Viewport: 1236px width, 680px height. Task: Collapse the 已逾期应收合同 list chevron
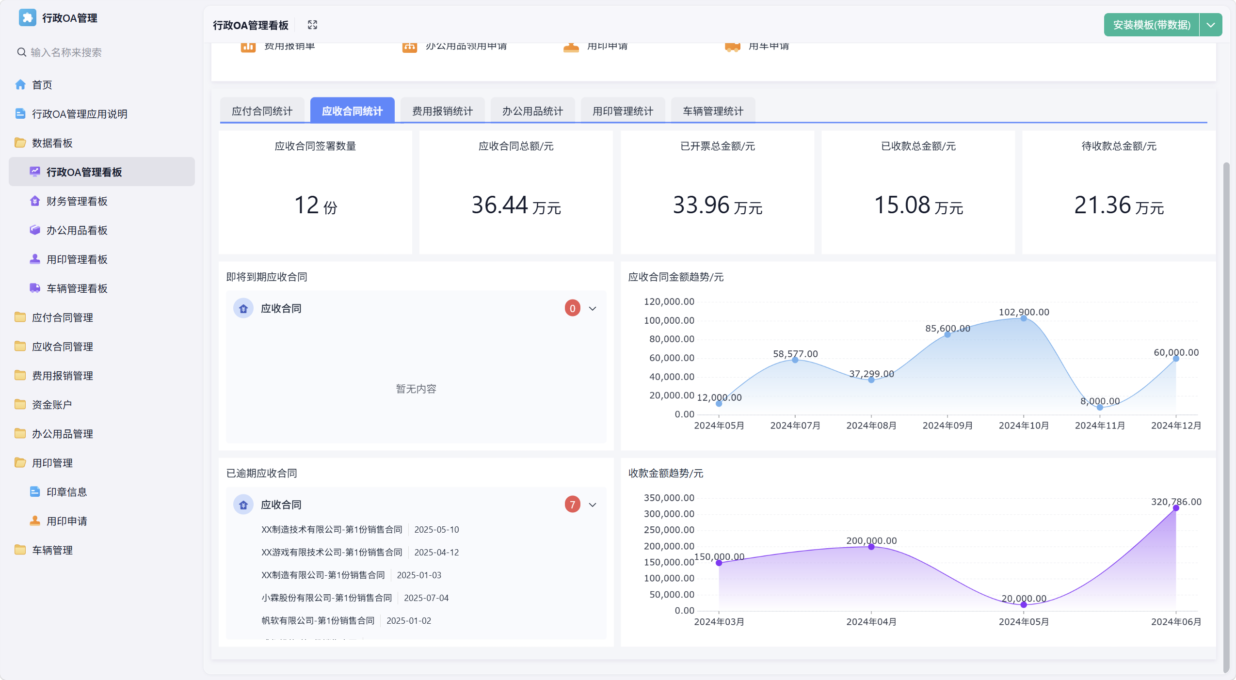(593, 505)
